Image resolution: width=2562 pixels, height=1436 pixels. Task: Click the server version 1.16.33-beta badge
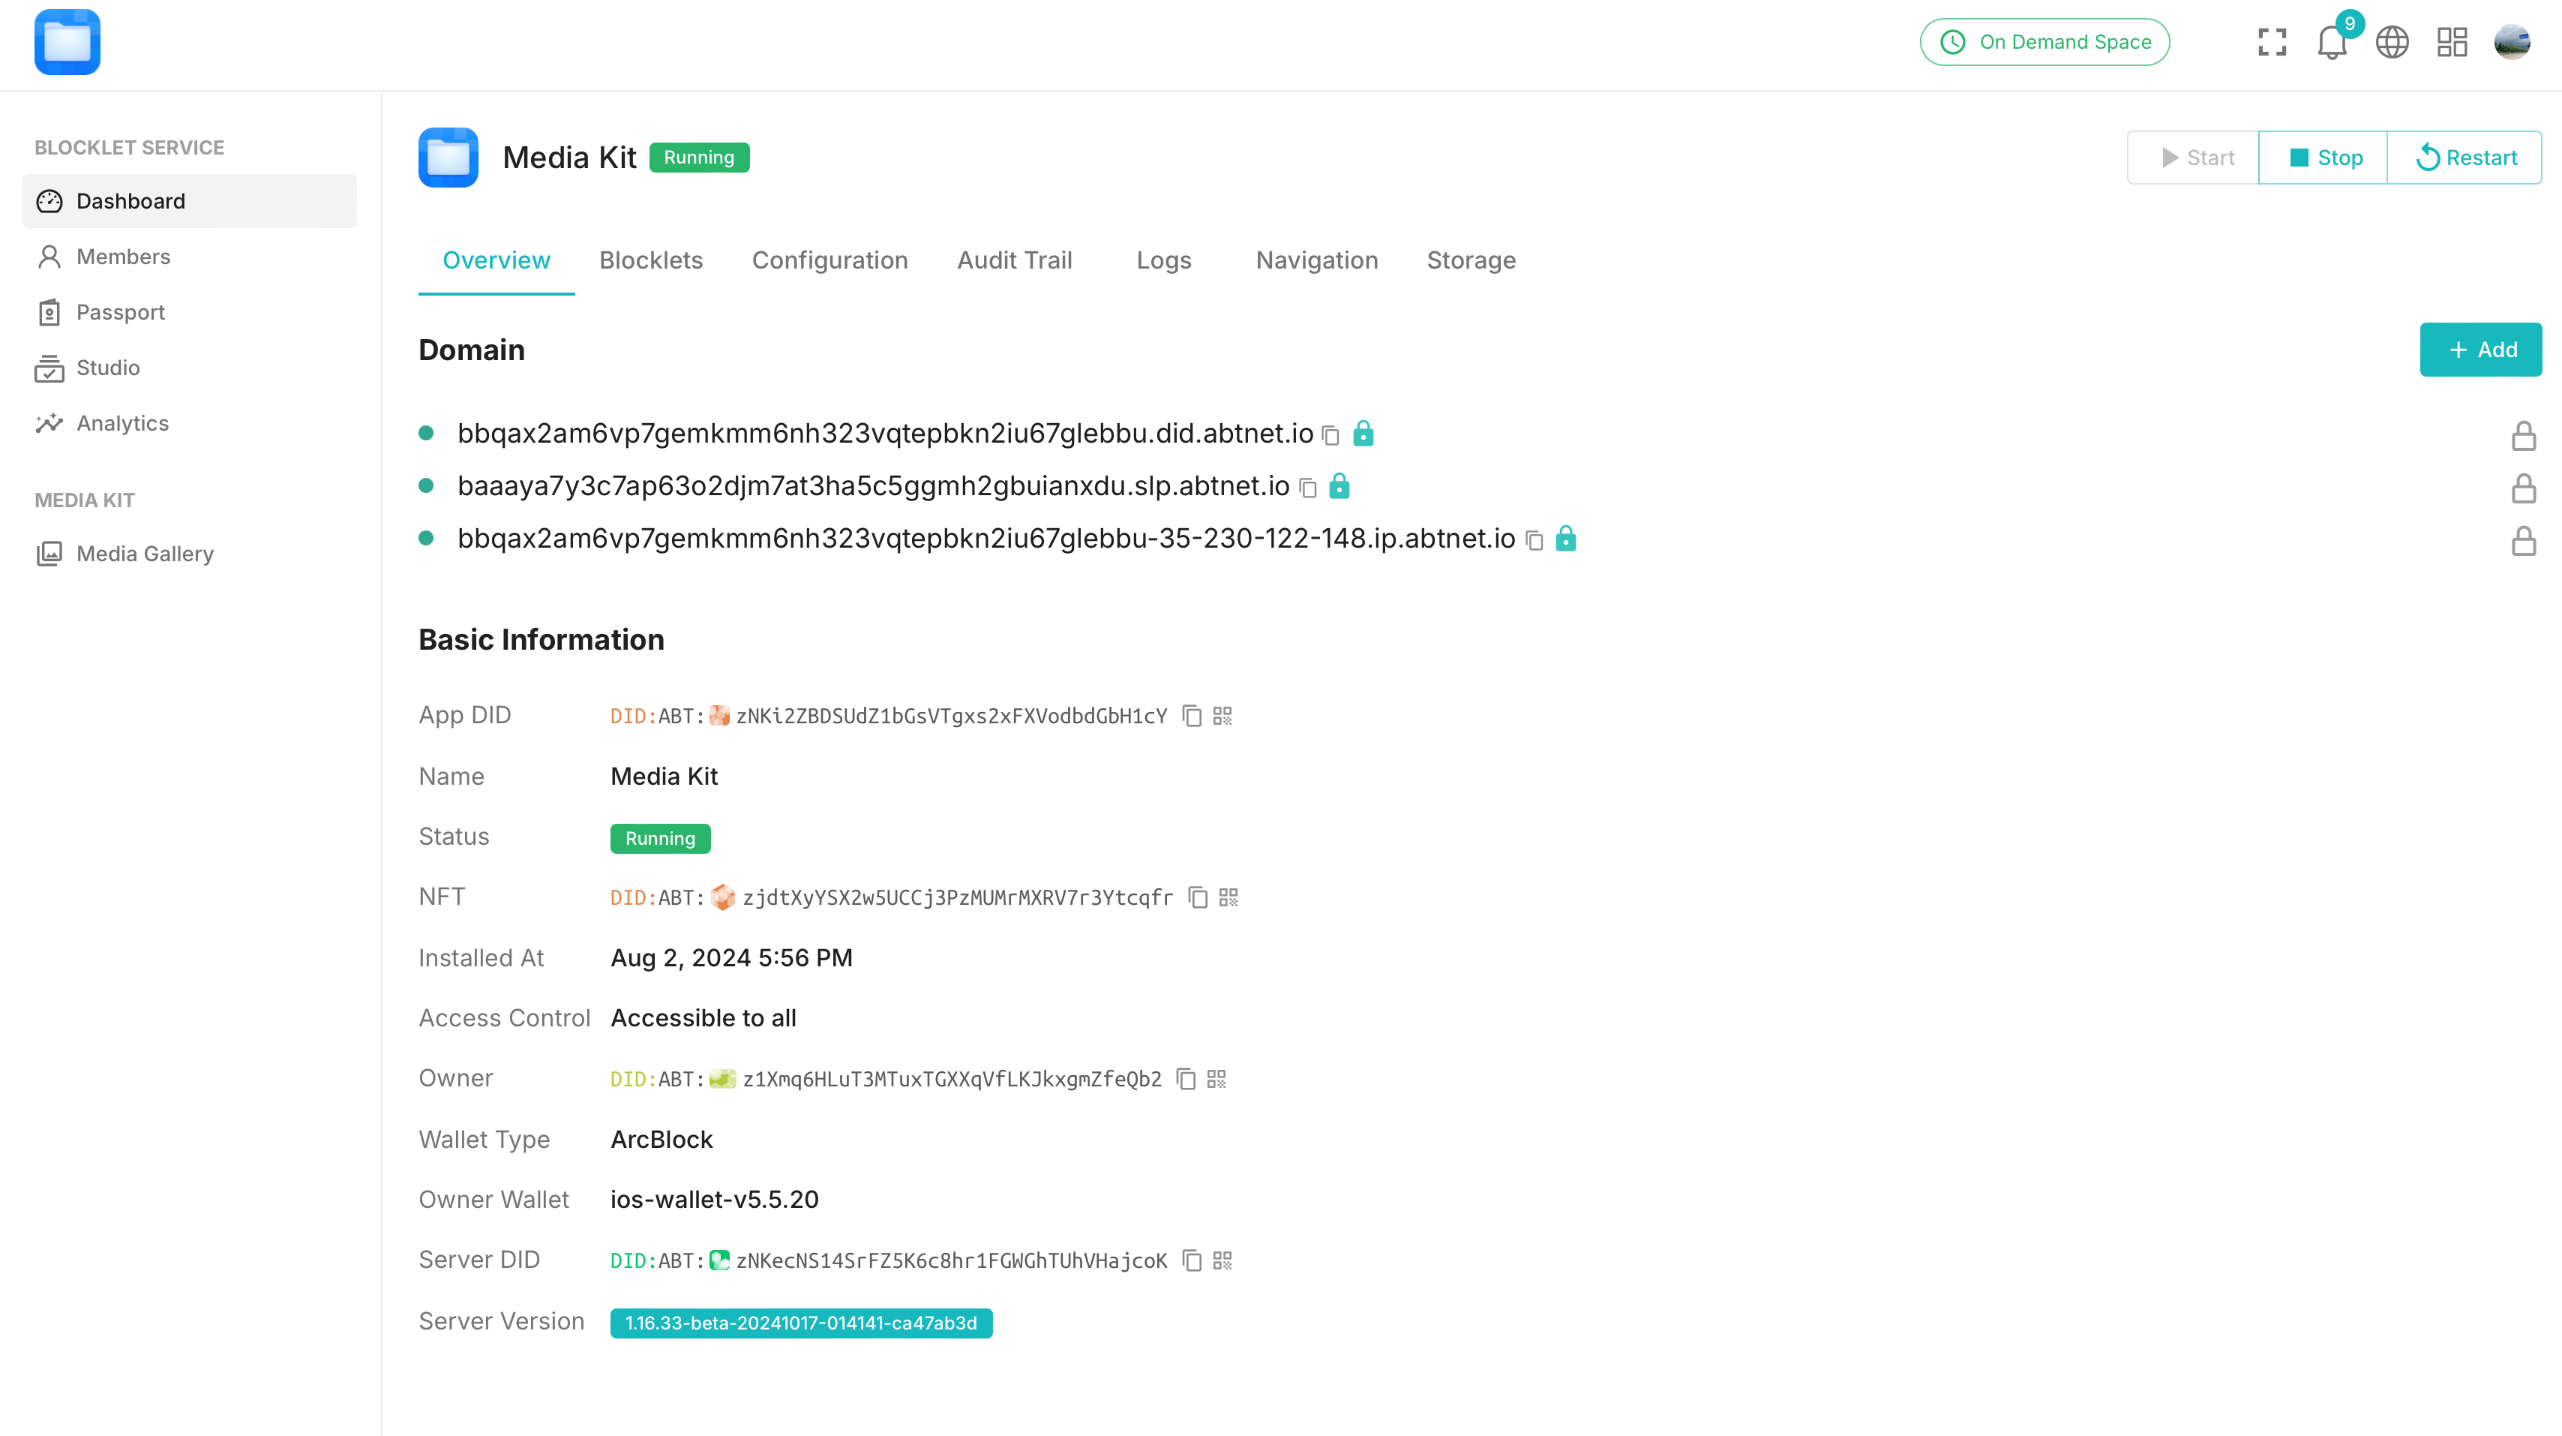pos(801,1323)
